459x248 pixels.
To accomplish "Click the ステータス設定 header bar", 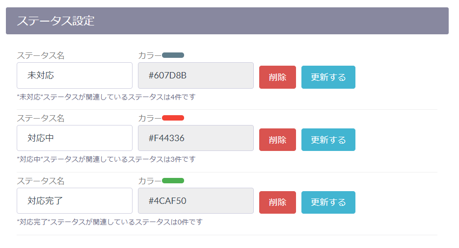I will coord(227,21).
